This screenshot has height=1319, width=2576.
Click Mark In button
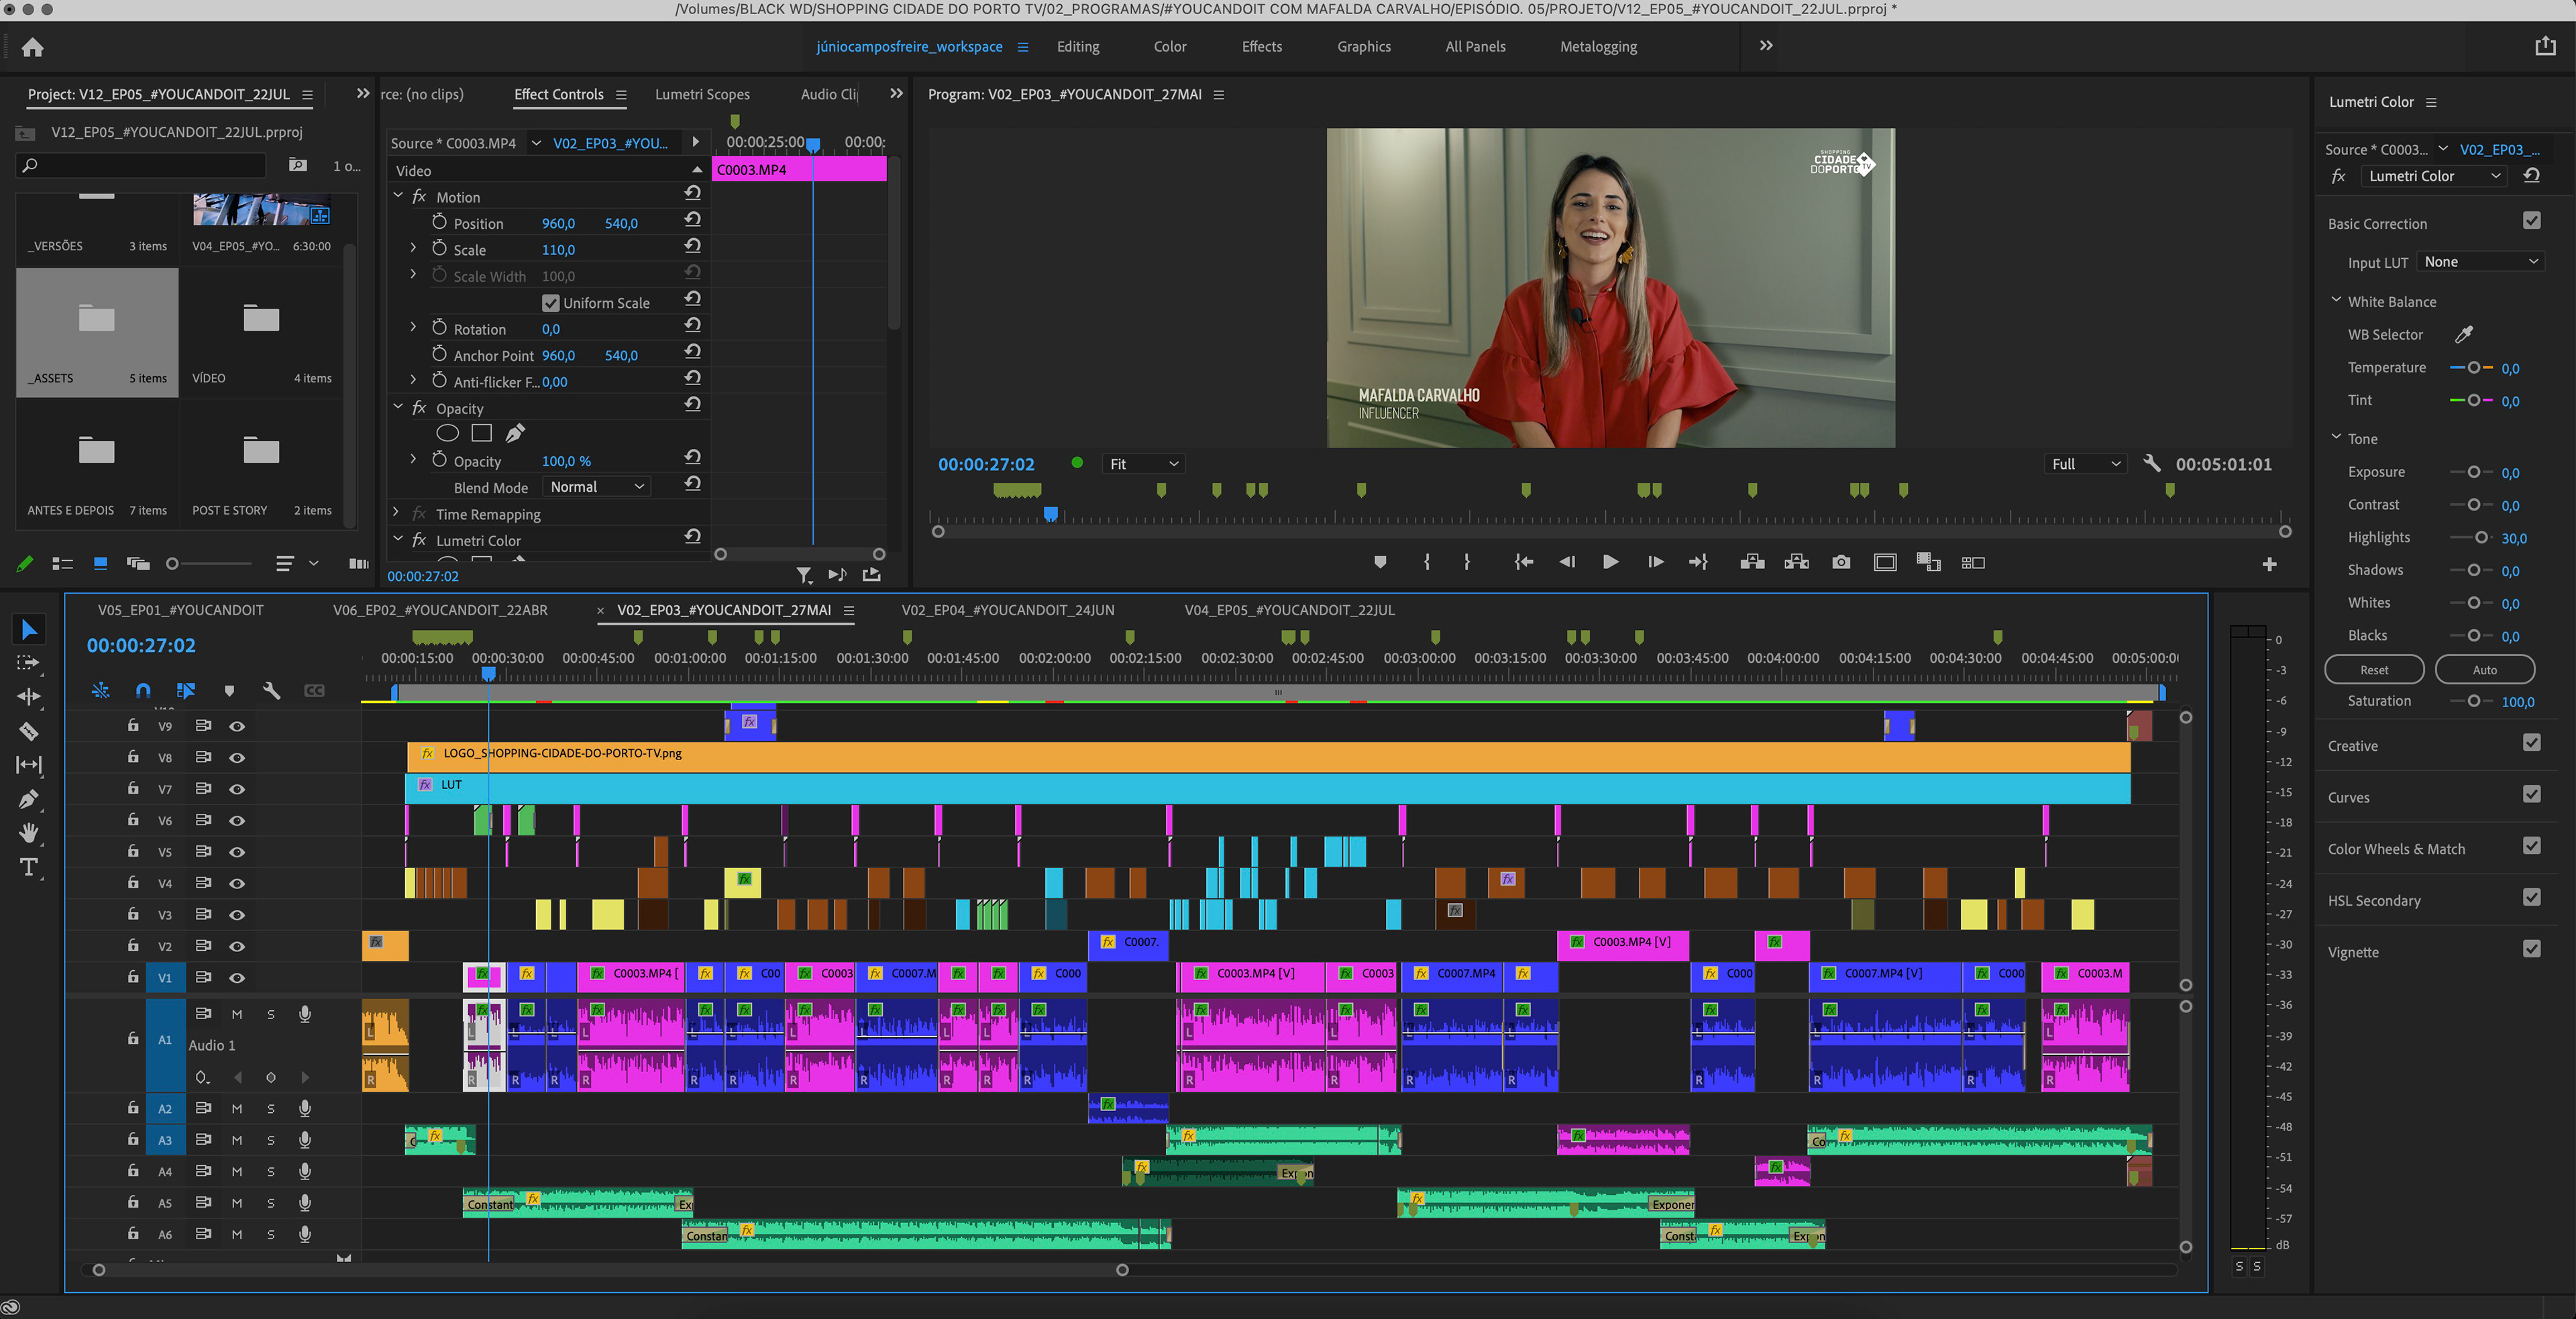pyautogui.click(x=1427, y=562)
